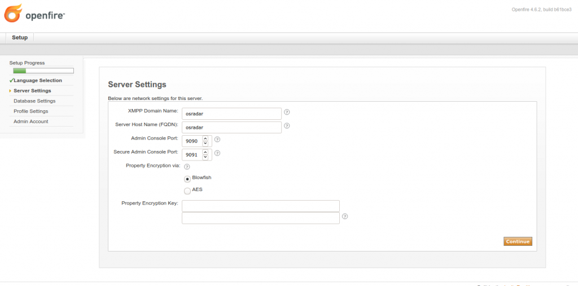Select the Blowfish encryption option
Image resolution: width=578 pixels, height=286 pixels.
[x=187, y=179]
